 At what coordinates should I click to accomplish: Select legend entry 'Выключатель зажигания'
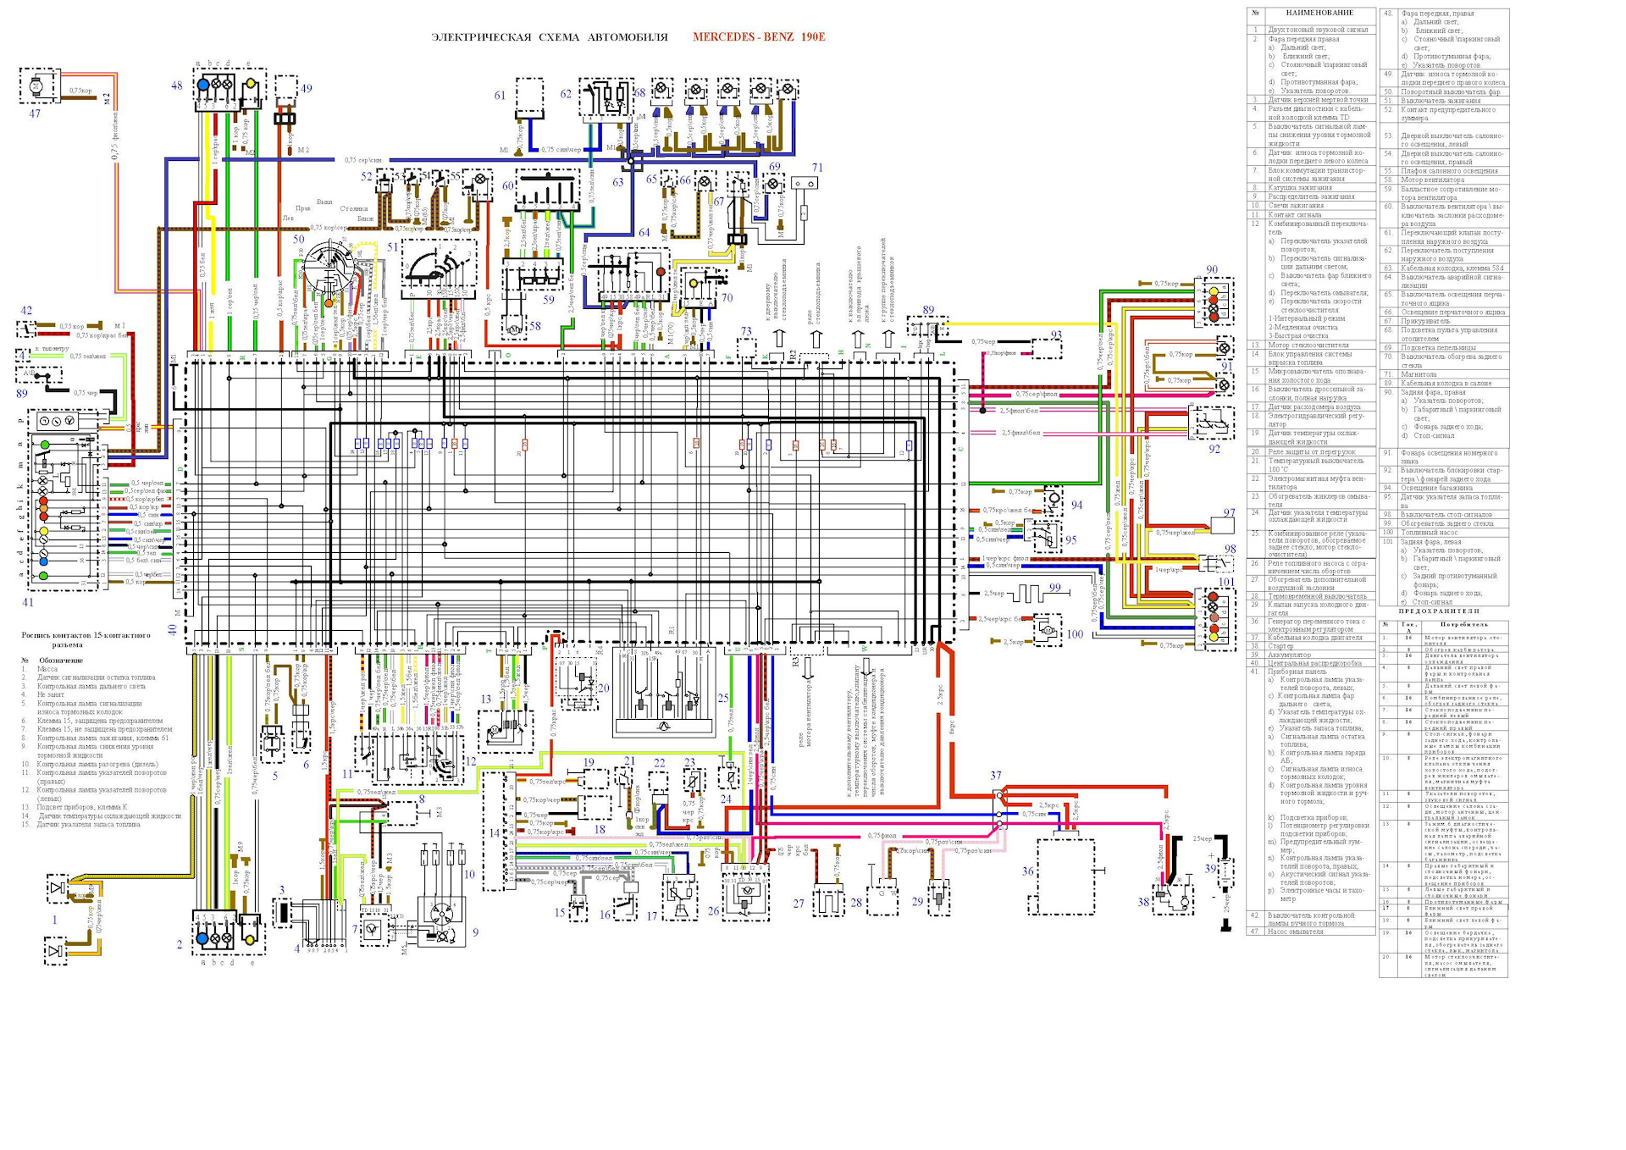(x=1441, y=101)
